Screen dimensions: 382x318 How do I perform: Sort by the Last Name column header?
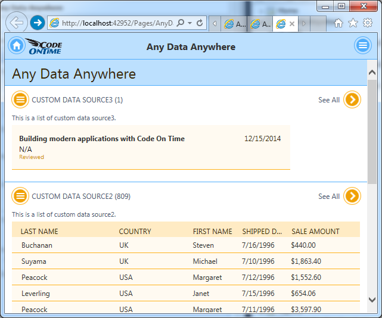pyautogui.click(x=39, y=231)
